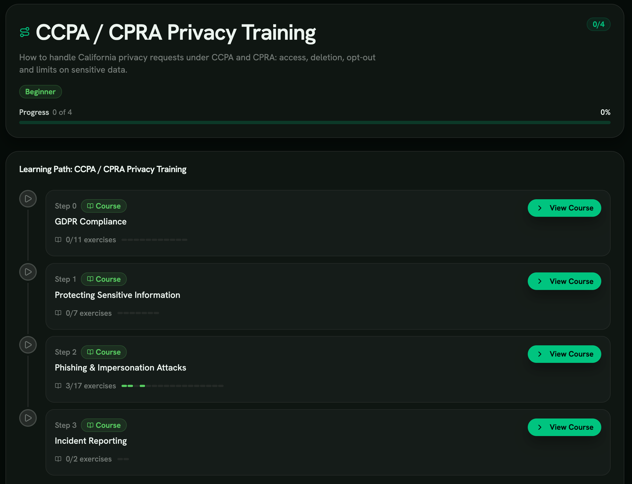Viewport: 632px width, 484px height.
Task: Click the 0/2 exercises segmented progress bar
Action: click(123, 459)
